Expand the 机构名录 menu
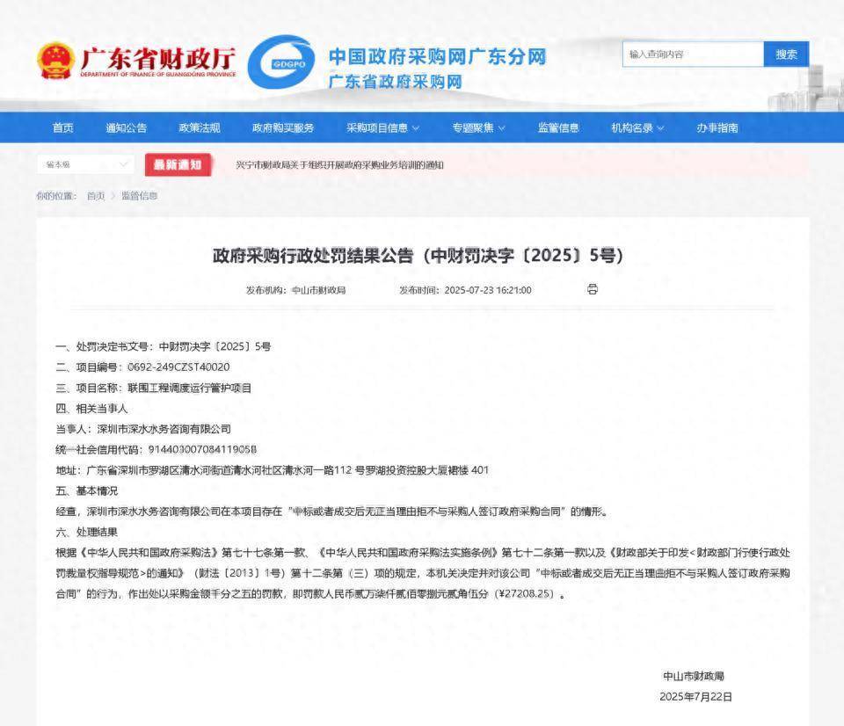Viewport: 844px width, 726px height. [x=637, y=128]
